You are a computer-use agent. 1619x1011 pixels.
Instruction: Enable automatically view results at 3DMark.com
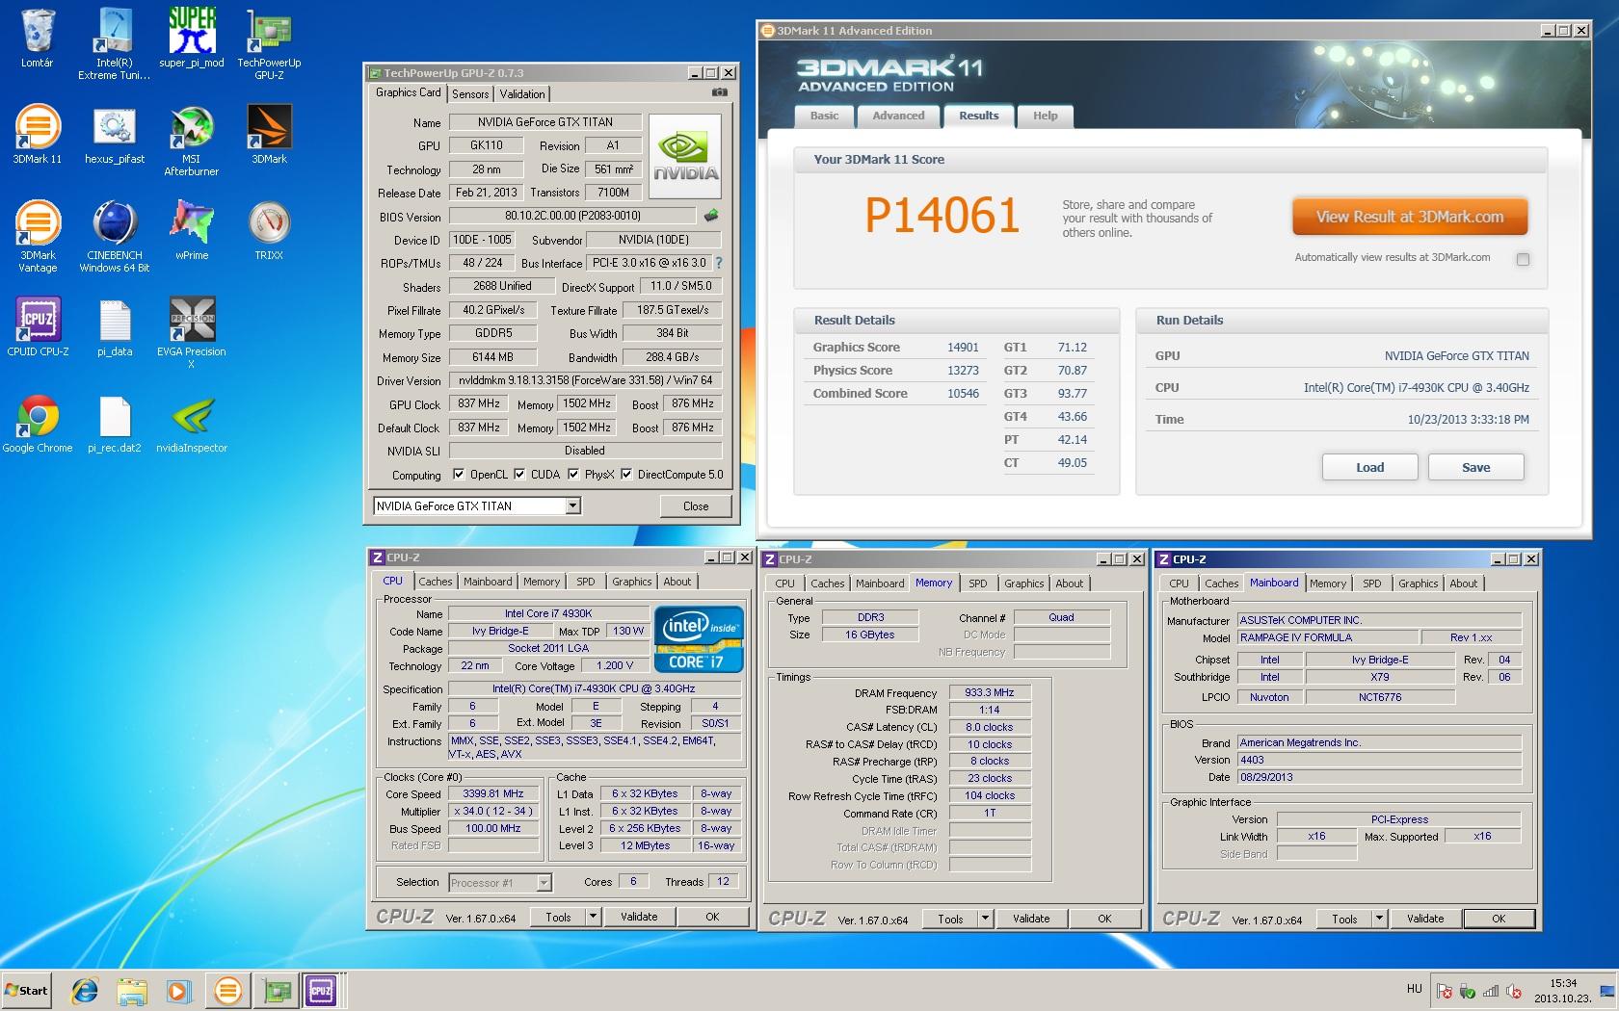pyautogui.click(x=1523, y=259)
